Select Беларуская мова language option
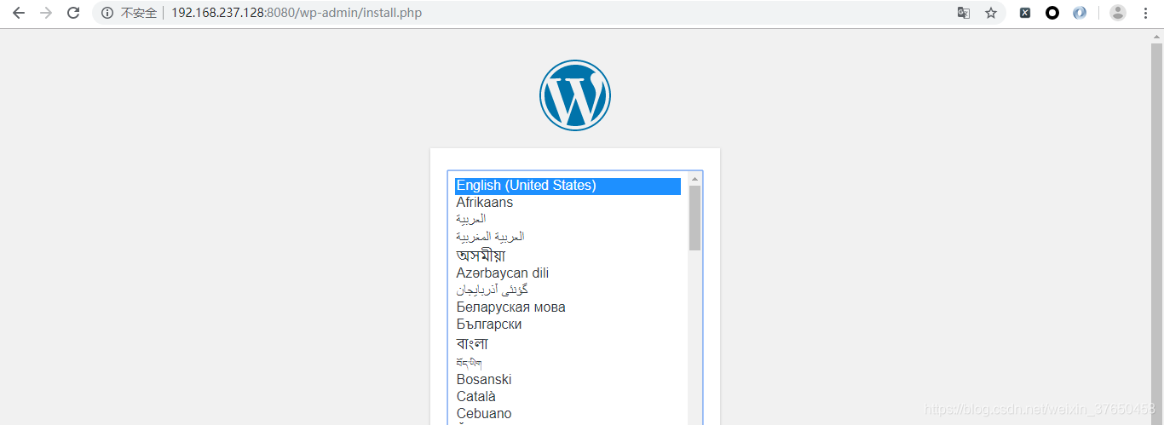1164x425 pixels. coord(568,307)
